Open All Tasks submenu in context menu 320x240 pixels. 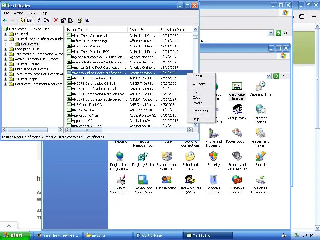pyautogui.click(x=201, y=84)
